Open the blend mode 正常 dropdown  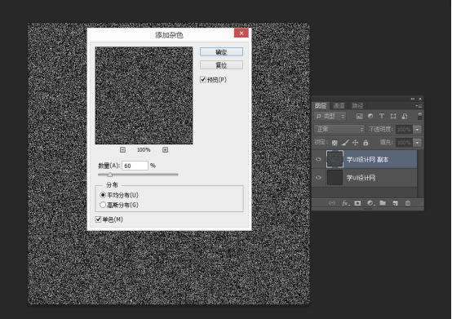tap(339, 130)
